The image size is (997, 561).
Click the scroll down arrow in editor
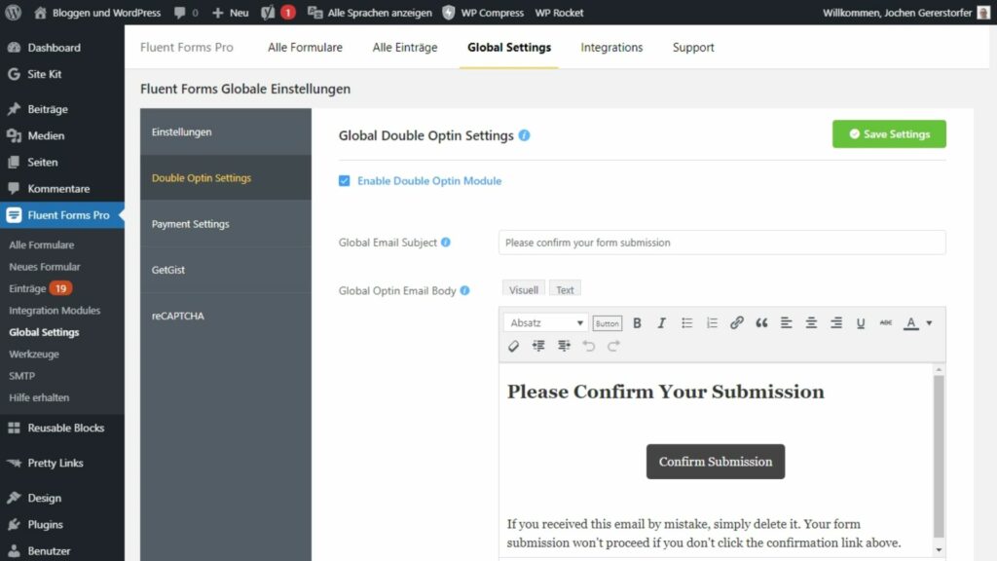click(939, 550)
